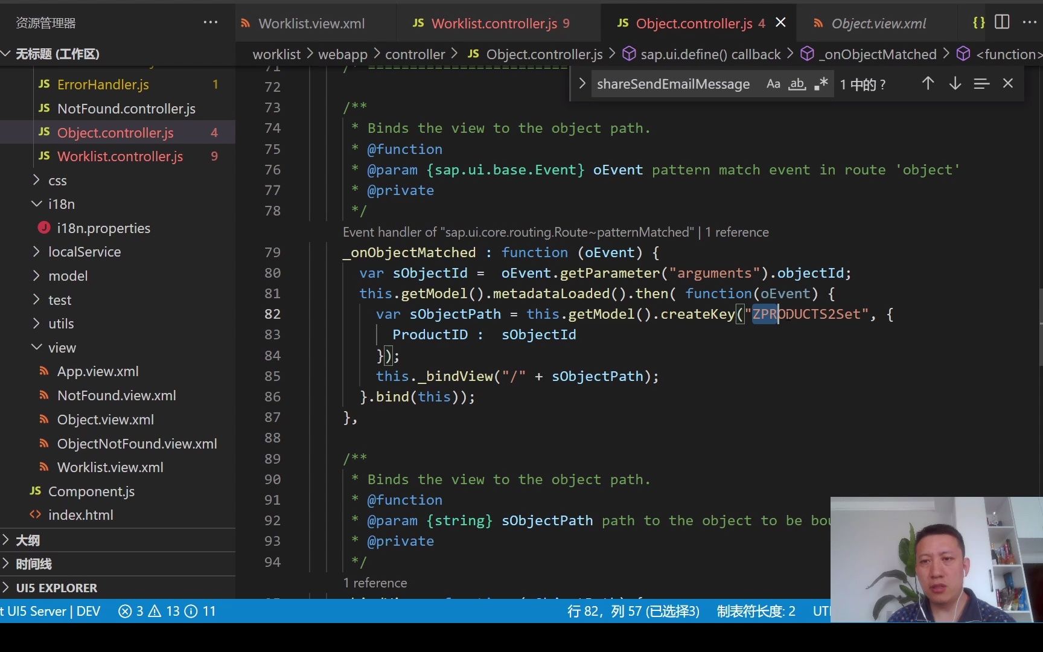1043x652 pixels.
Task: Click the 1 reference CodeLens link
Action: 375,583
